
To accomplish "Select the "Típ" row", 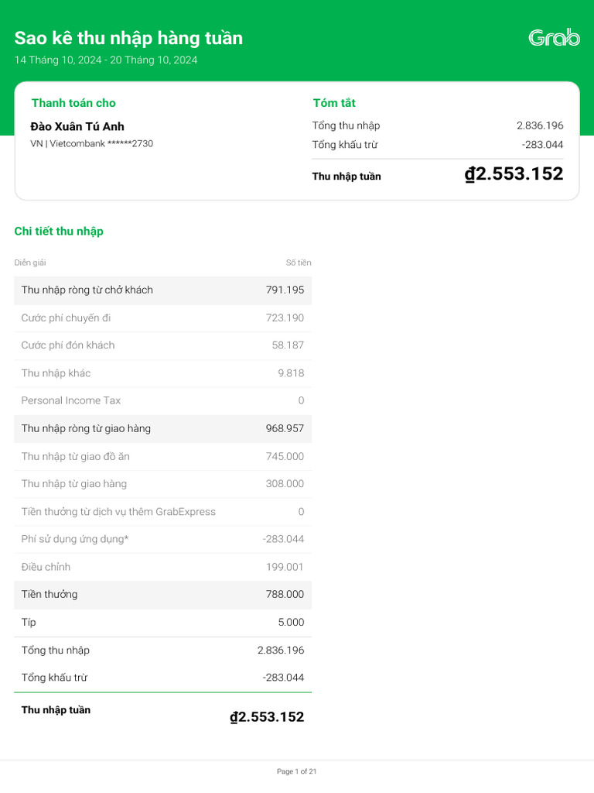I will coord(162,623).
